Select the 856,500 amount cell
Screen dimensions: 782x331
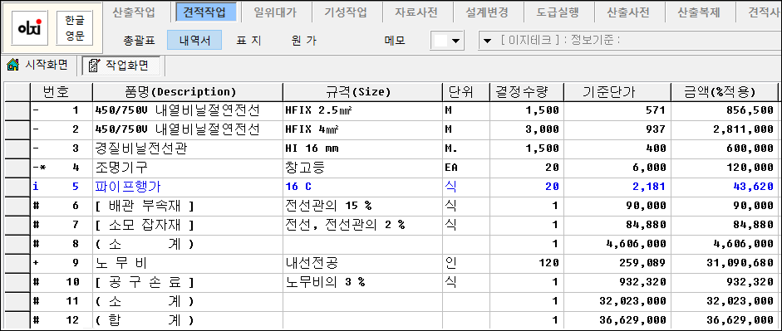tap(724, 110)
